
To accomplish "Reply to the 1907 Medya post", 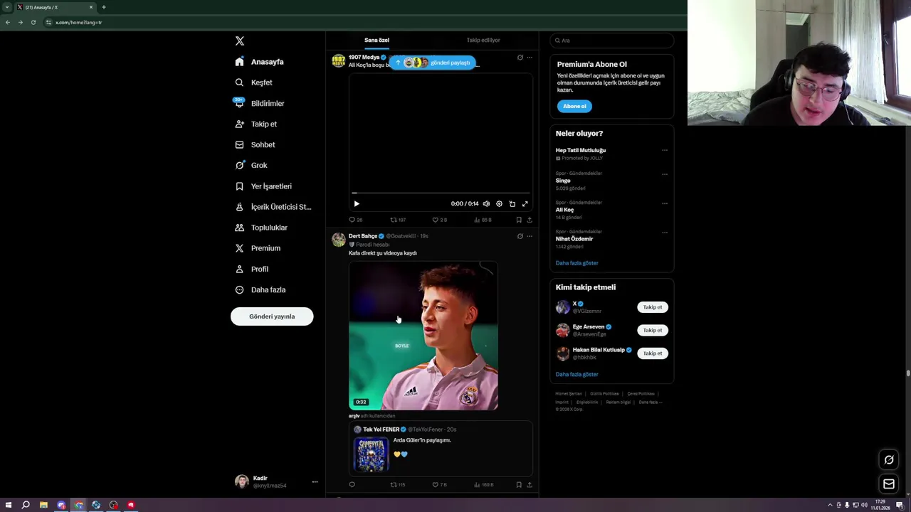I will (356, 220).
